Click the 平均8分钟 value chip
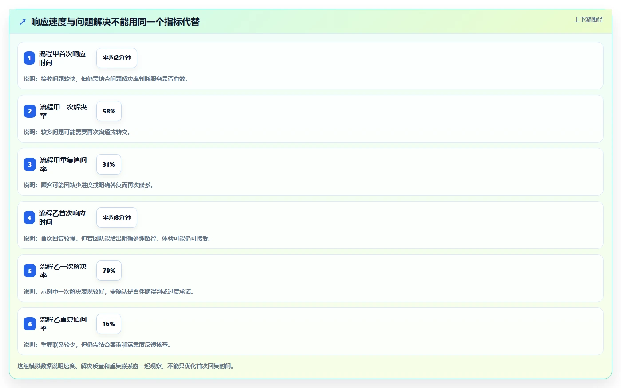The height and width of the screenshot is (388, 621). (x=117, y=217)
